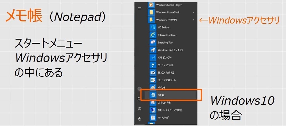Click the メモ帳 notepad icon
This screenshot has height=126, width=286.
152,95
